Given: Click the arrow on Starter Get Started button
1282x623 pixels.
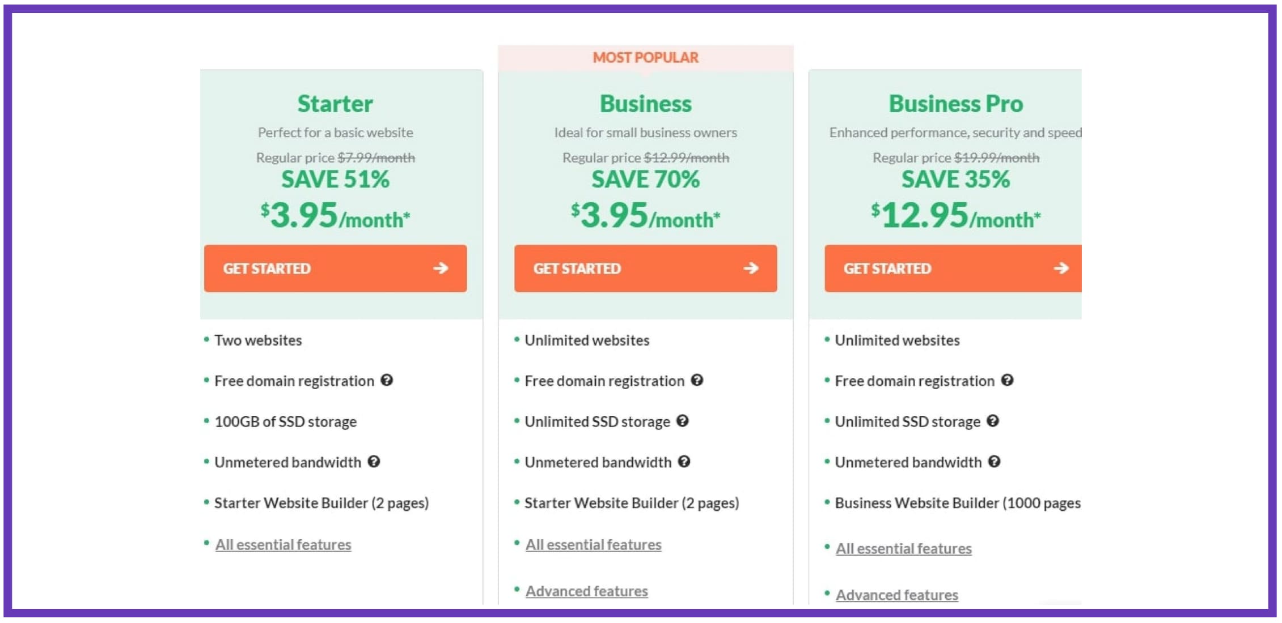Looking at the screenshot, I should tap(441, 268).
